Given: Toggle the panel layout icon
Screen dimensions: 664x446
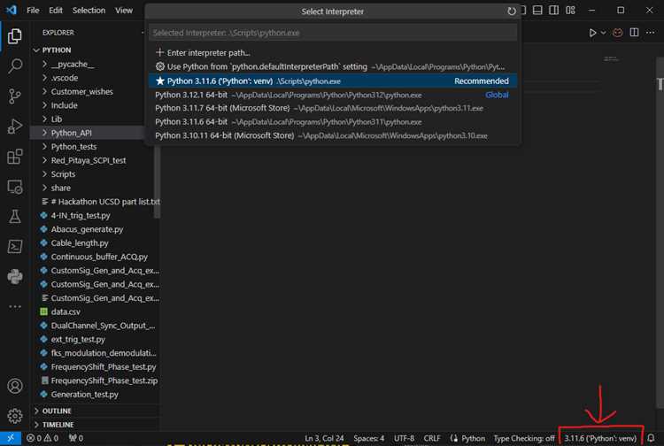Looking at the screenshot, I should pyautogui.click(x=537, y=10).
